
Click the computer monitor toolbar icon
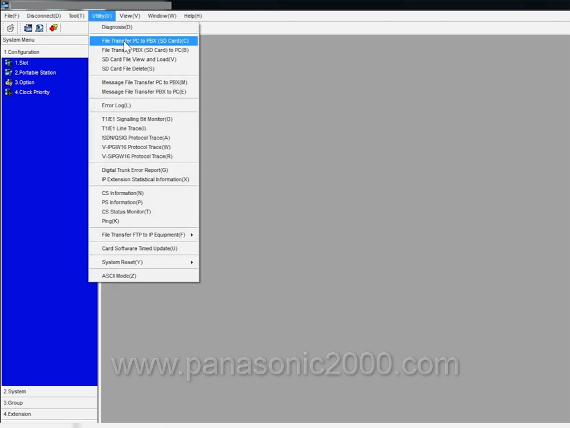tap(39, 28)
